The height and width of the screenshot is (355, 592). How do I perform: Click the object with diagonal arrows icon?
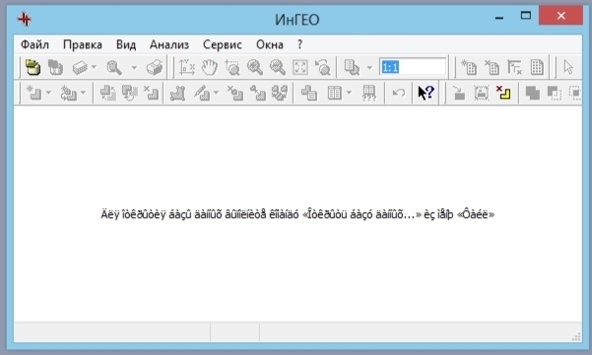coord(107,93)
